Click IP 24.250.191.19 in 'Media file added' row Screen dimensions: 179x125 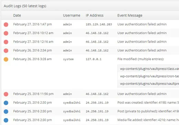97,120
